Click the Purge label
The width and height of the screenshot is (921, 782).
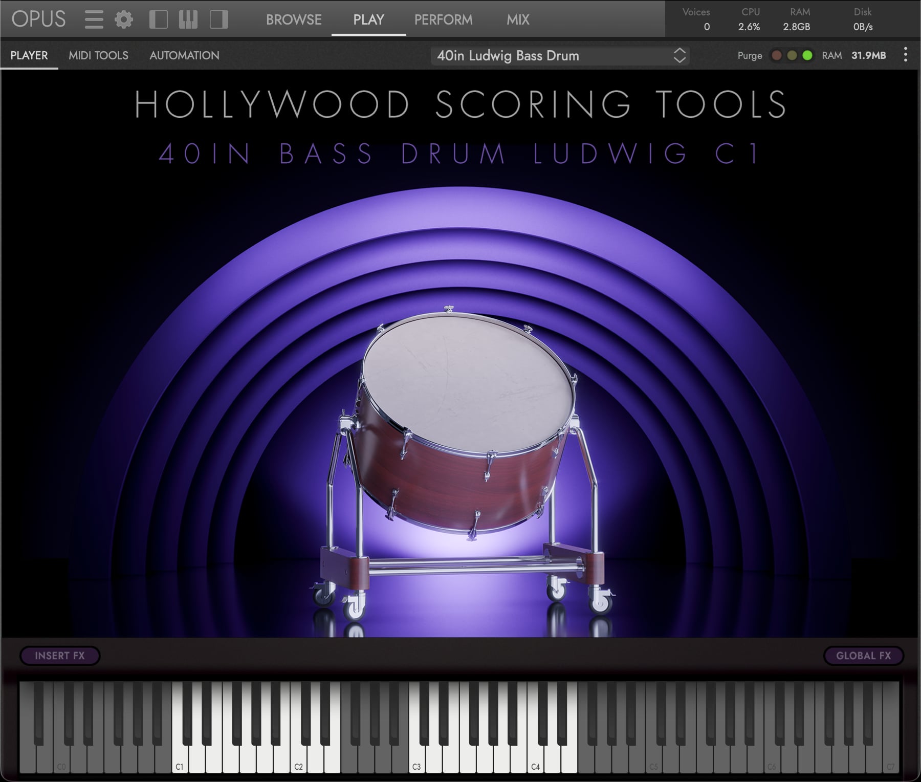click(750, 55)
